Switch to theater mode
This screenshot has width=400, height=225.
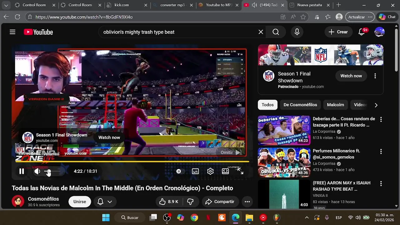225,171
